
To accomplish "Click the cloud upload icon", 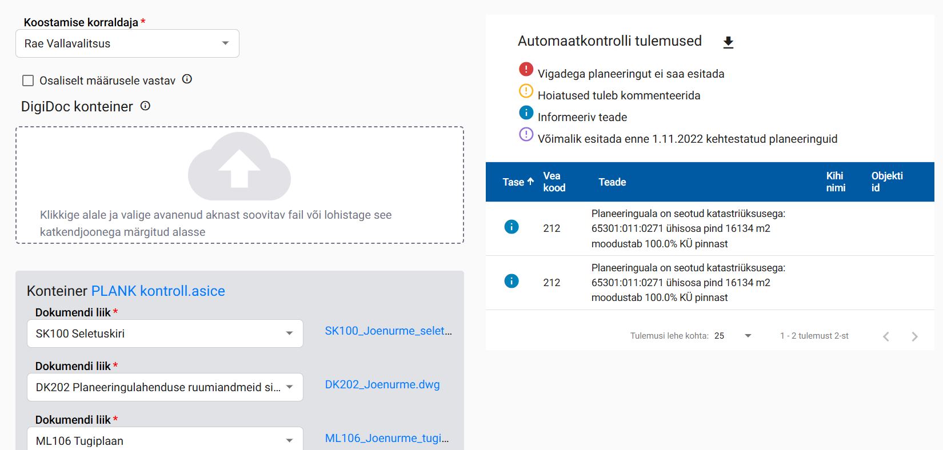I will [239, 166].
